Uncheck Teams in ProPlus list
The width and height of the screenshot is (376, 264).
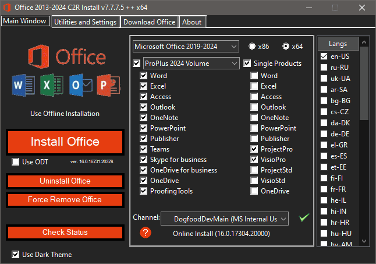click(144, 149)
